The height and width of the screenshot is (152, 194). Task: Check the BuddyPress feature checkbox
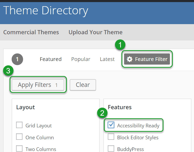pyautogui.click(x=111, y=148)
